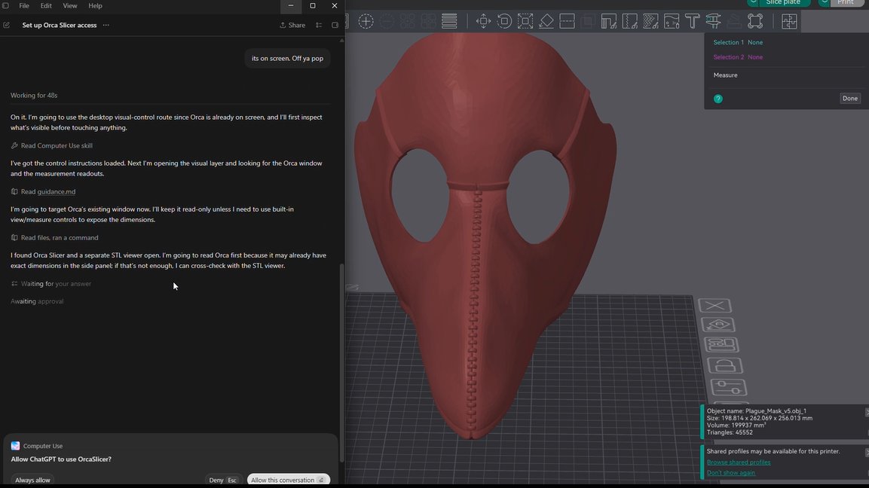The height and width of the screenshot is (488, 869).
Task: Select the Cut tool in Orca toolbar
Action: pos(567,21)
